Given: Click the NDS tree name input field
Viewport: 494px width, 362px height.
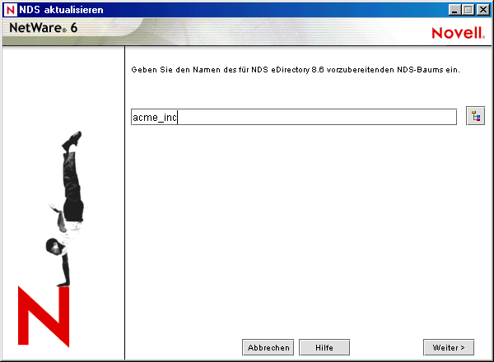Looking at the screenshot, I should [x=294, y=117].
